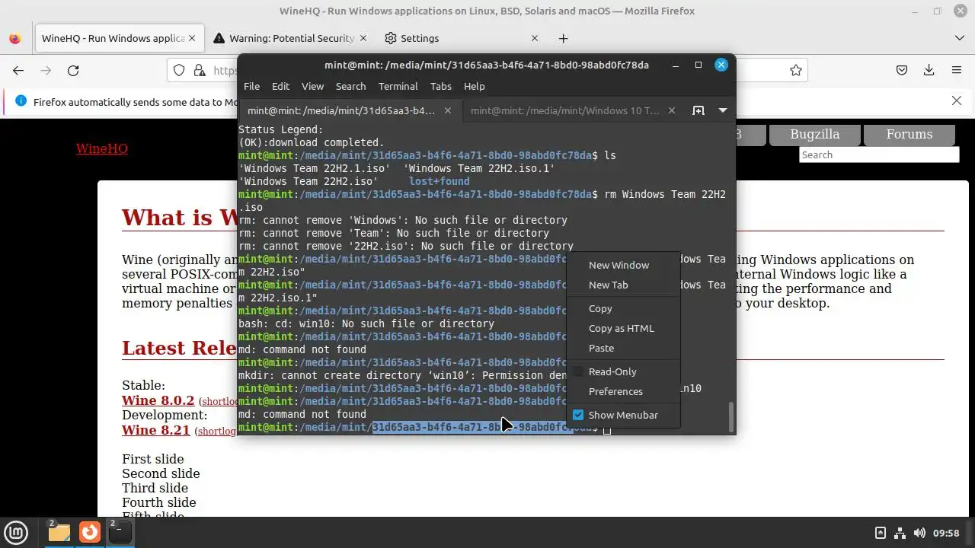This screenshot has width=975, height=548.
Task: Click 'lost+found' in the ls output
Action: [439, 181]
